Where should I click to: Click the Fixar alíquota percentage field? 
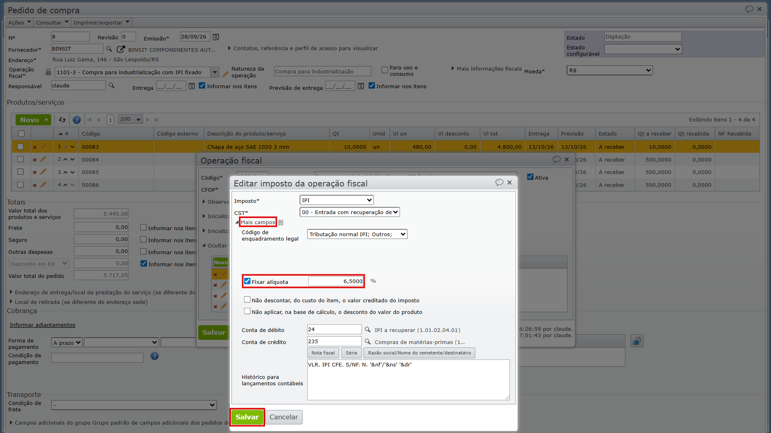click(x=336, y=281)
